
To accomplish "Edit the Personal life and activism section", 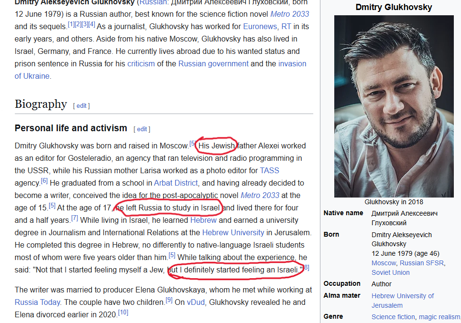I will click(142, 129).
